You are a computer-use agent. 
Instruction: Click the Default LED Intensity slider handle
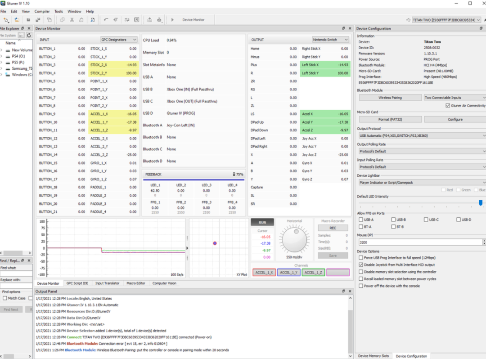(481, 203)
